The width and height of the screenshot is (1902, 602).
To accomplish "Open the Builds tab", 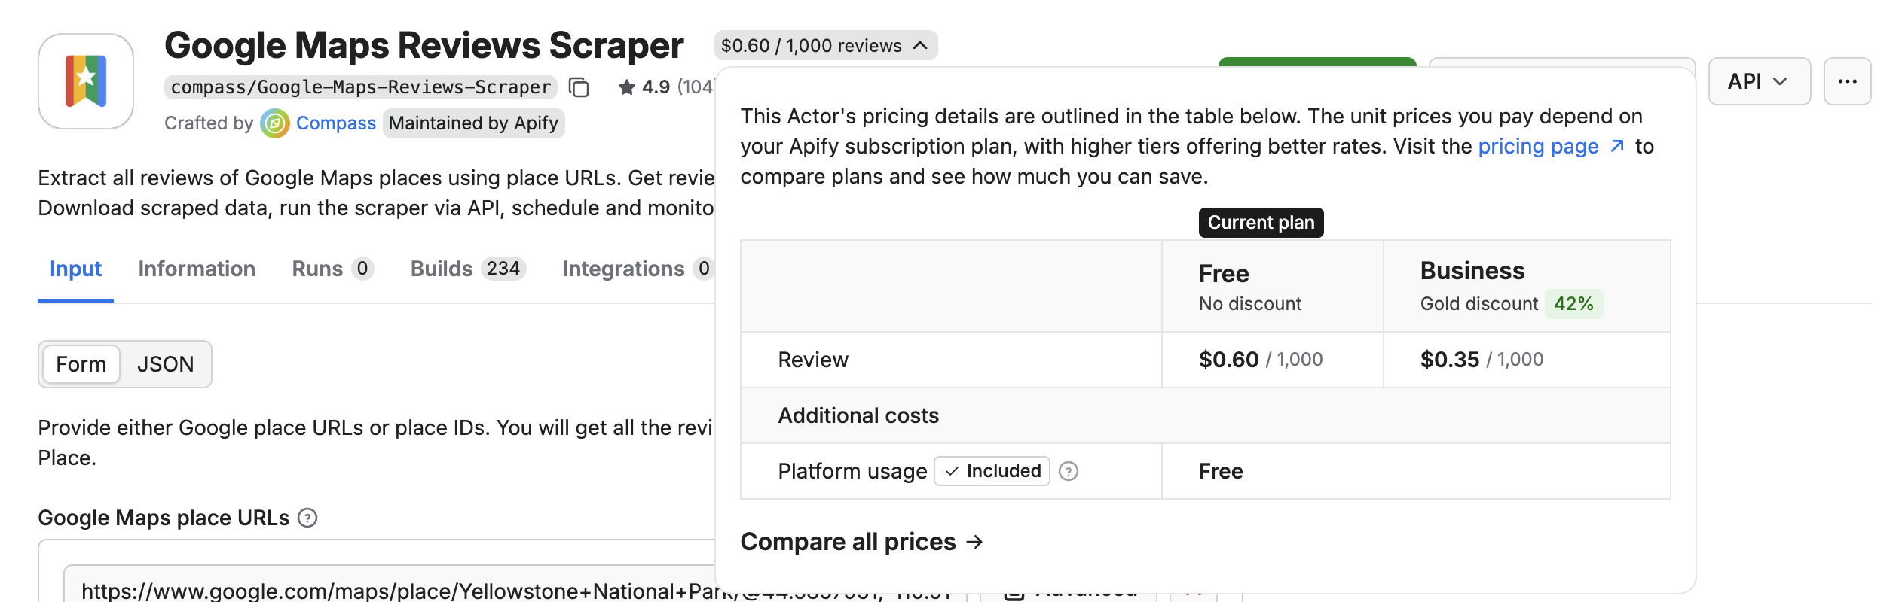I will click(441, 269).
